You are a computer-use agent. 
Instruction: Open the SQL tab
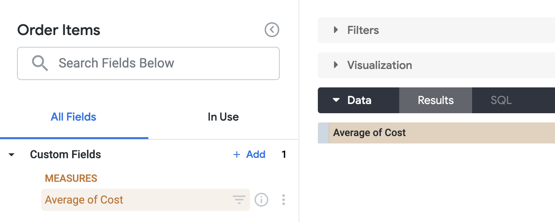pos(501,100)
